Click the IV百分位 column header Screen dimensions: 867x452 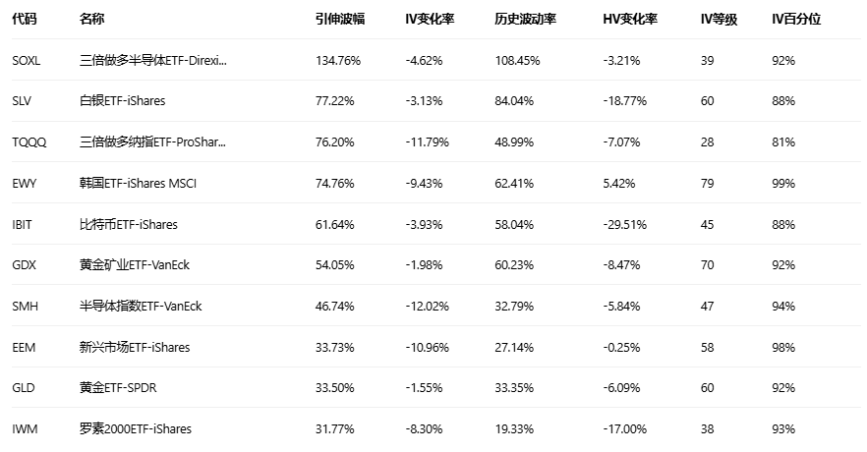point(795,19)
